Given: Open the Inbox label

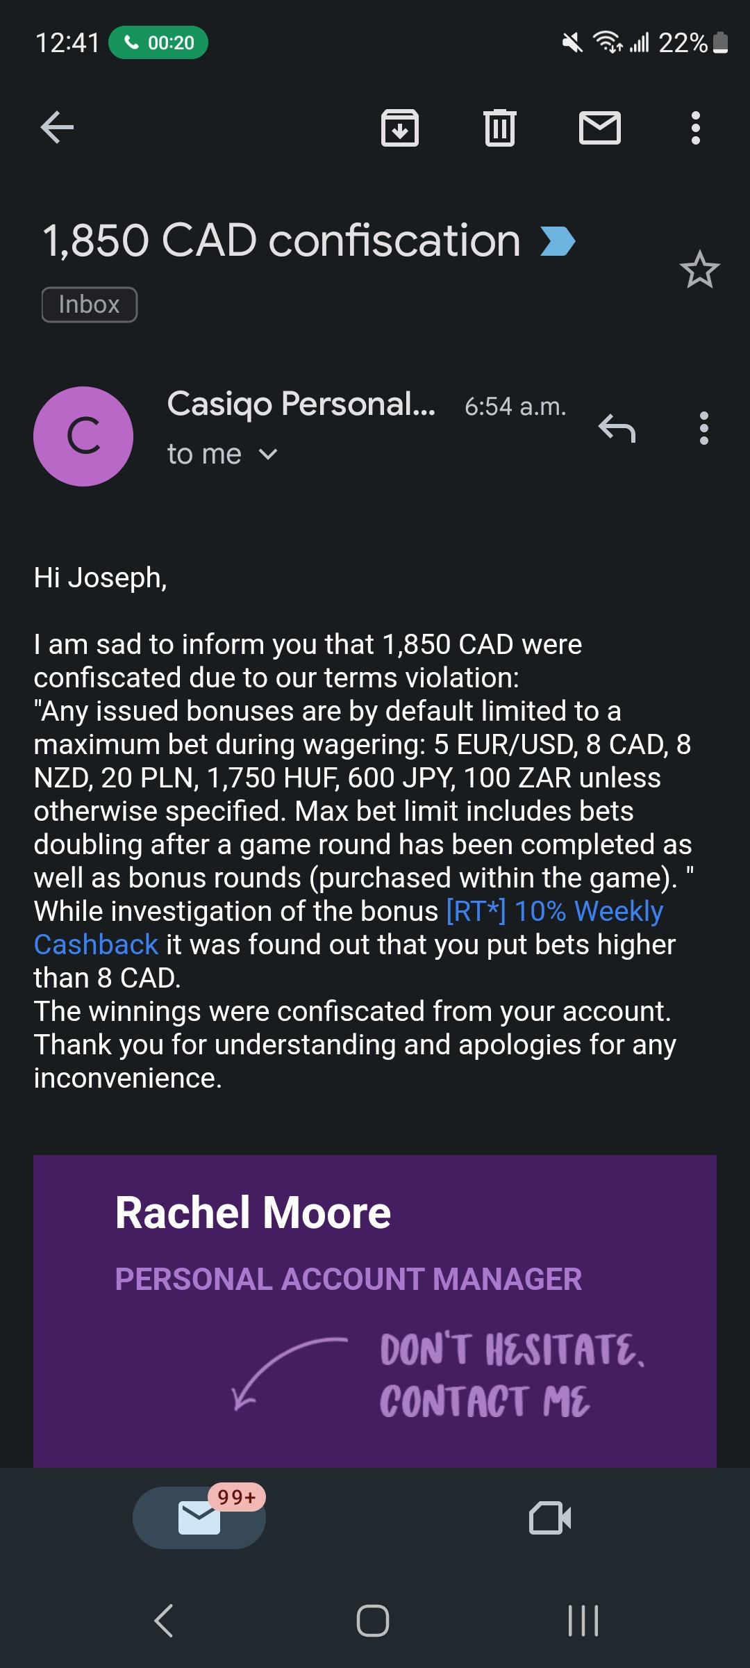Looking at the screenshot, I should (90, 304).
